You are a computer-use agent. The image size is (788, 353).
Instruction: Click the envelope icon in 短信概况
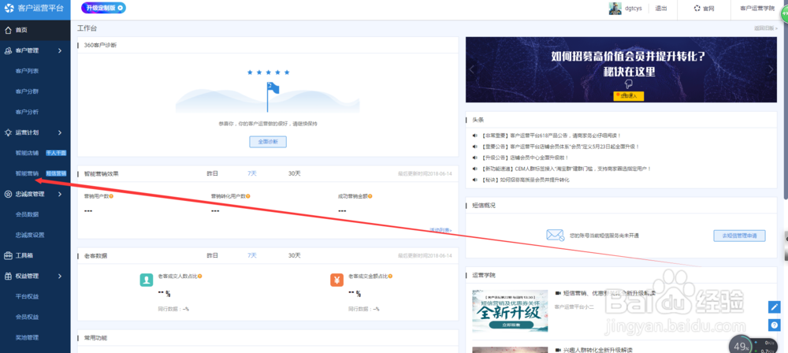tap(556, 235)
